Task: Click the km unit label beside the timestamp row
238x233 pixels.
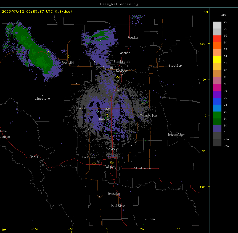Action: point(205,12)
